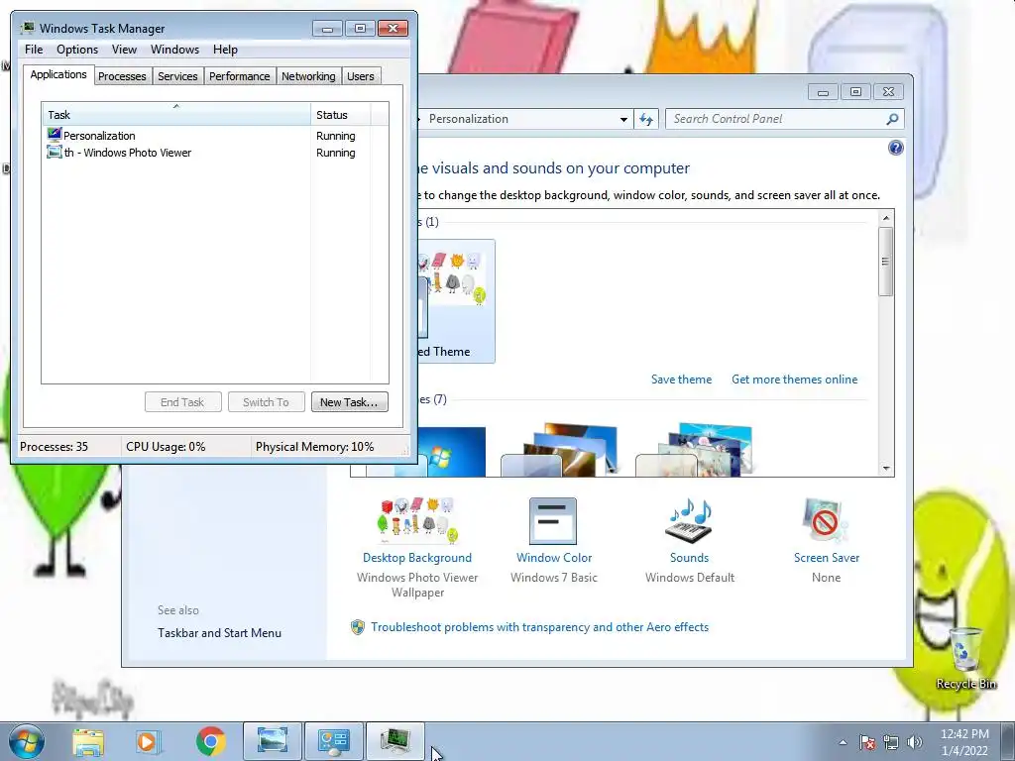Switch to the Performance tab
Screen dimensions: 1015x761
tap(240, 76)
